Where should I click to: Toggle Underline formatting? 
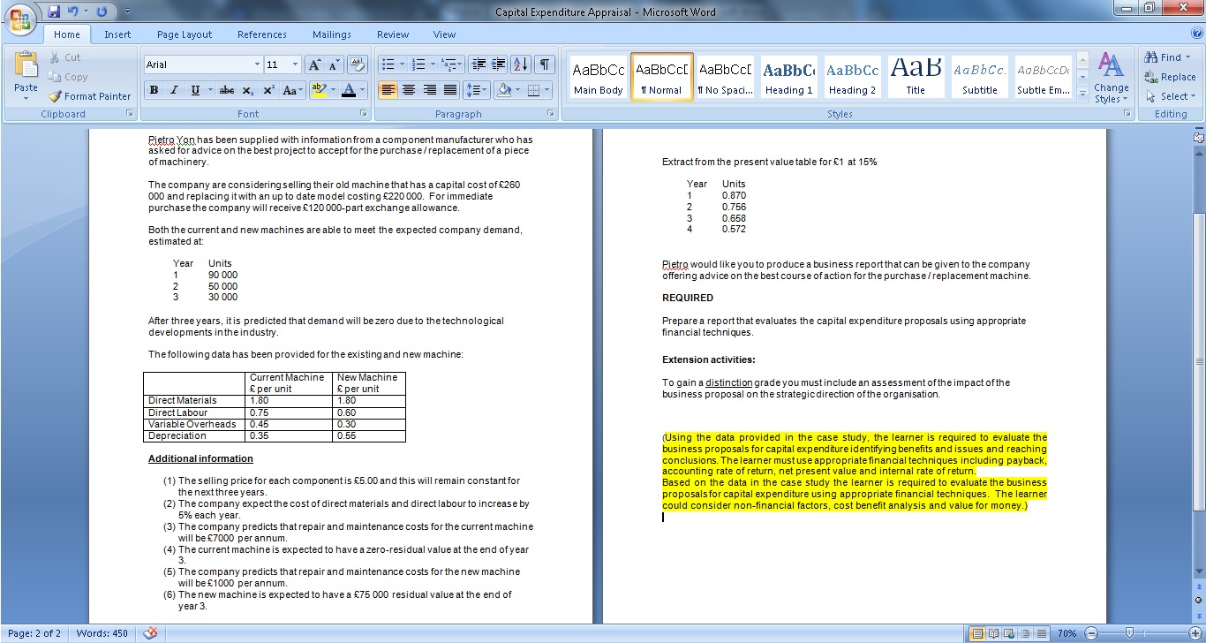(x=195, y=90)
